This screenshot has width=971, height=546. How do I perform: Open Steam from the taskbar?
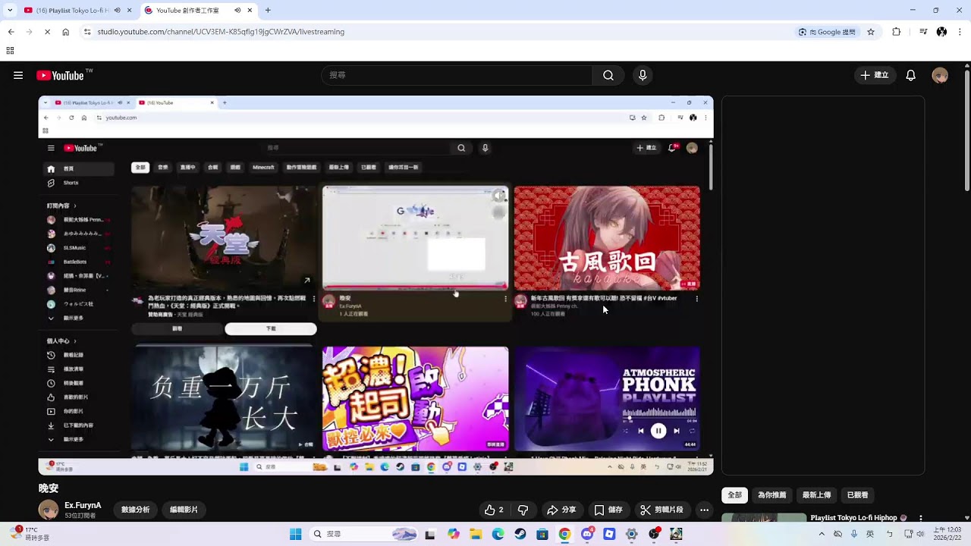tap(520, 534)
